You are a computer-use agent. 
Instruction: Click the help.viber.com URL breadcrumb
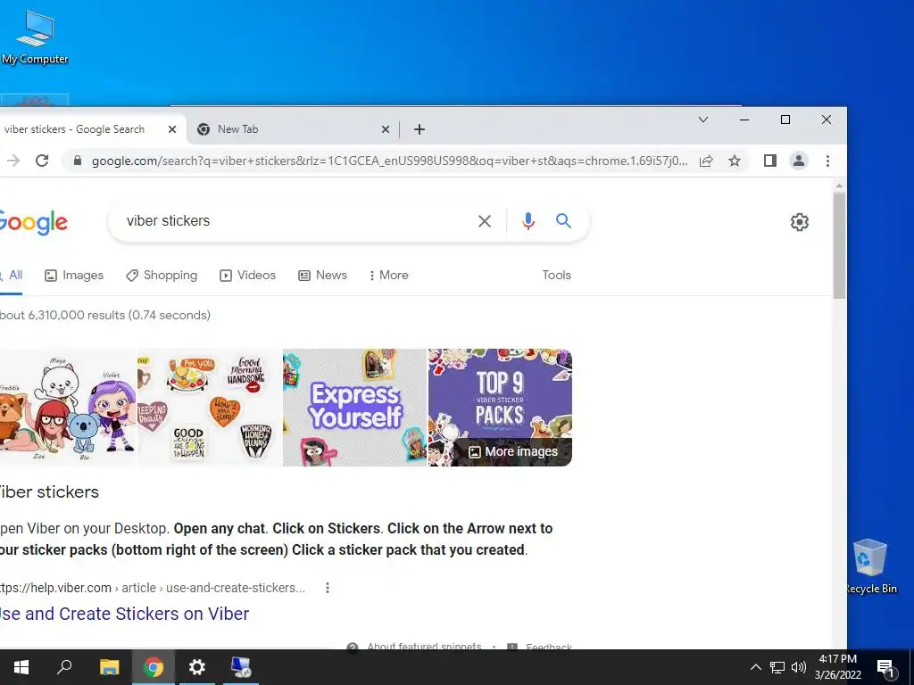pyautogui.click(x=152, y=588)
